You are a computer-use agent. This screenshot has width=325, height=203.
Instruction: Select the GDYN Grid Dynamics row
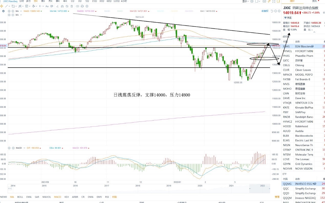click(x=303, y=164)
